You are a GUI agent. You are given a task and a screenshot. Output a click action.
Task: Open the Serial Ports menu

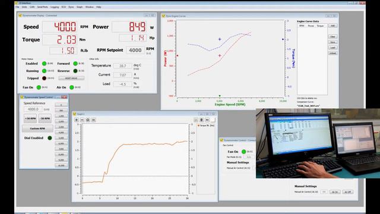pyautogui.click(x=42, y=7)
